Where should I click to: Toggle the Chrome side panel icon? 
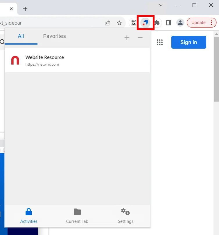[x=169, y=23]
